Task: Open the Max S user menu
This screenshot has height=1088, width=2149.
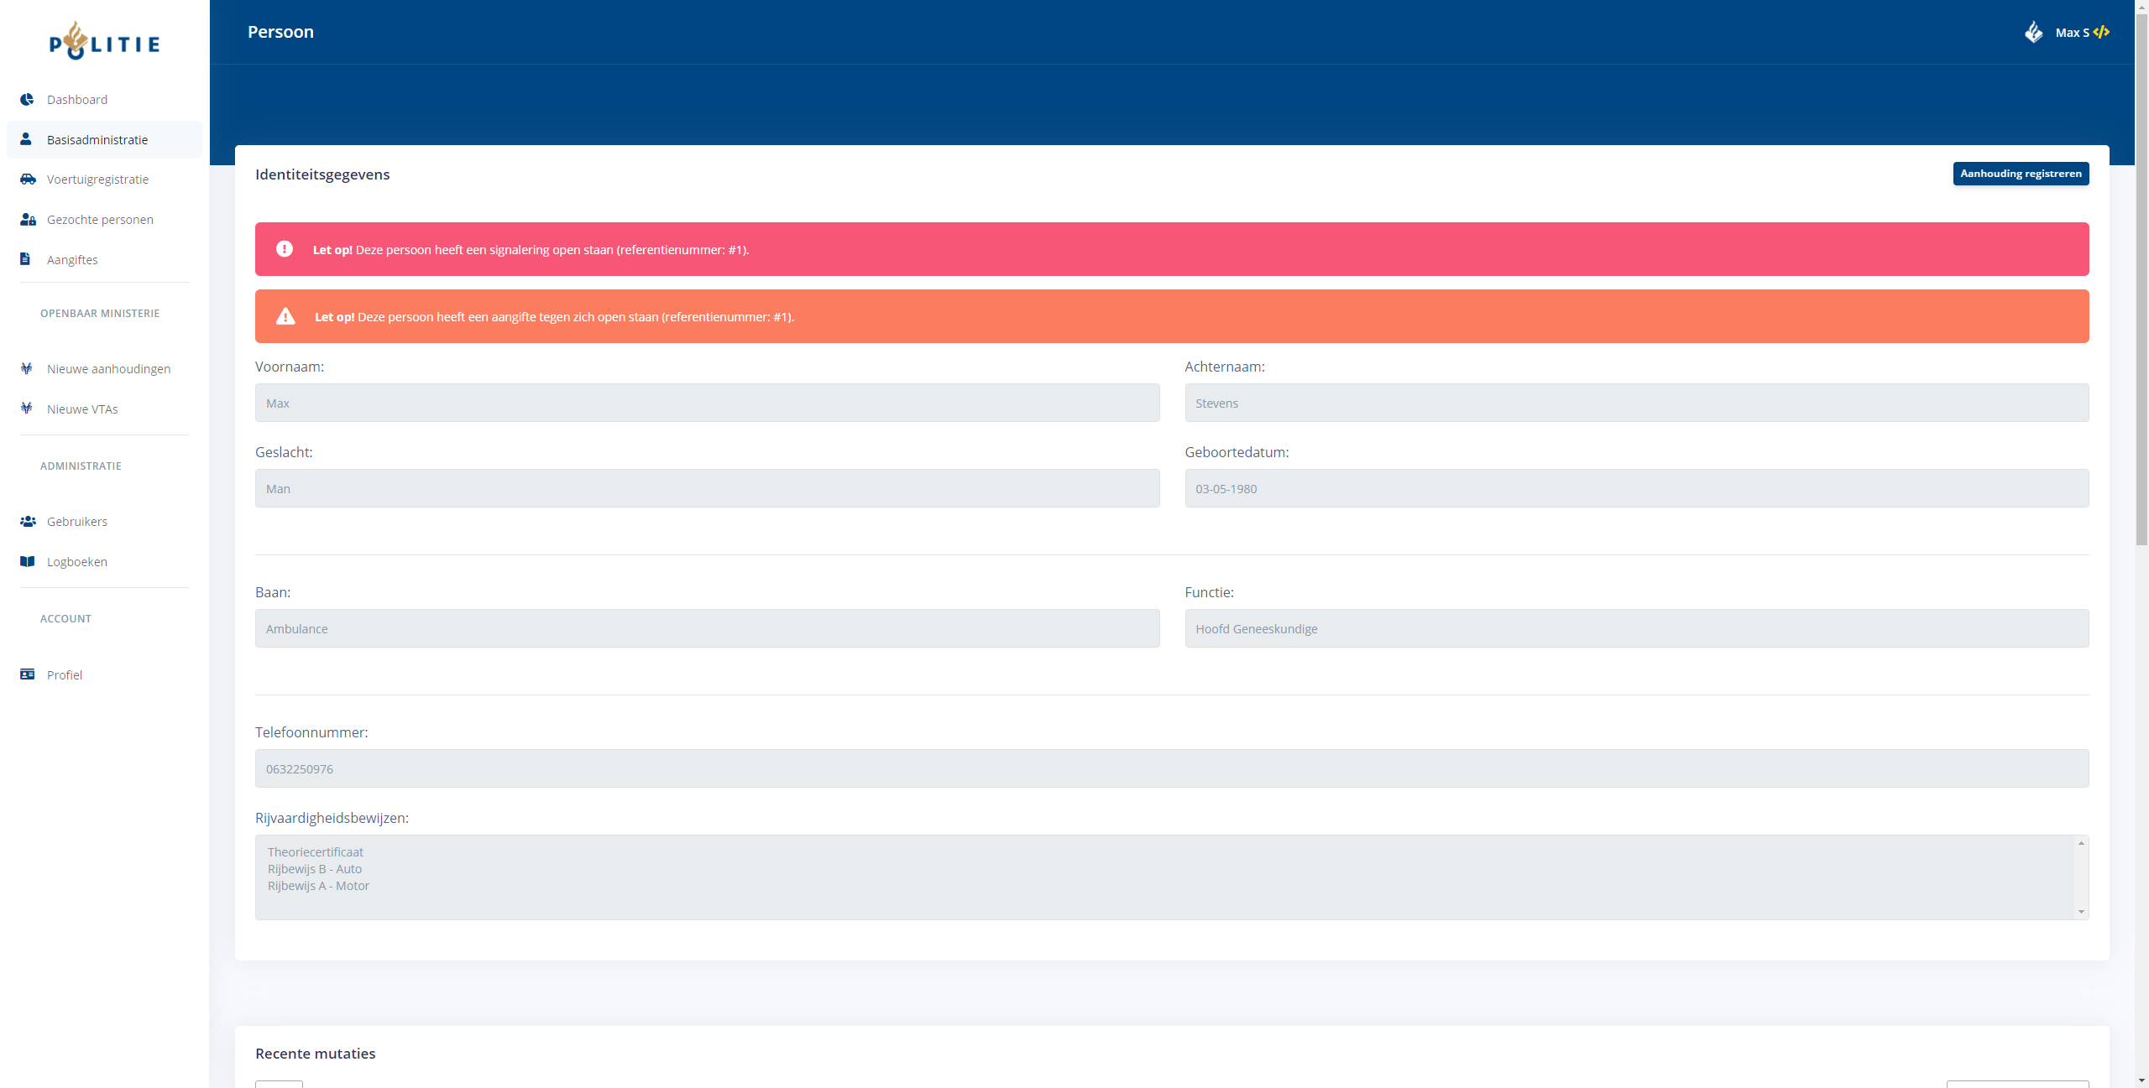Action: (x=2071, y=33)
